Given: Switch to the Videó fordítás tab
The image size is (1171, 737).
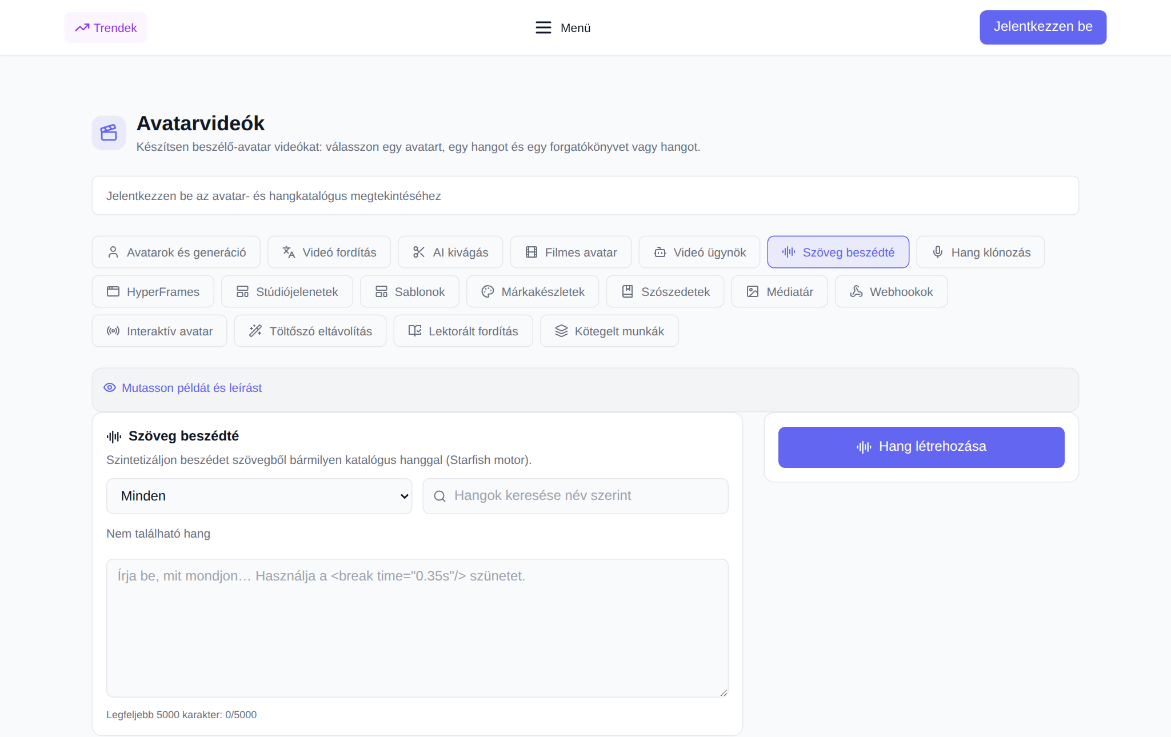Looking at the screenshot, I should pos(329,252).
